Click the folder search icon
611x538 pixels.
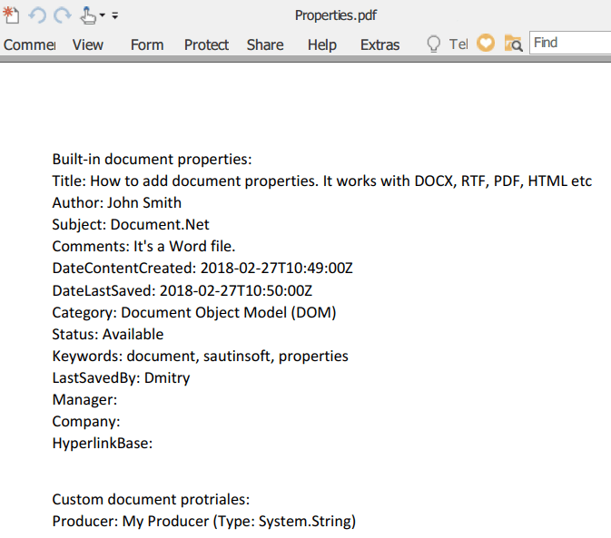pos(513,44)
